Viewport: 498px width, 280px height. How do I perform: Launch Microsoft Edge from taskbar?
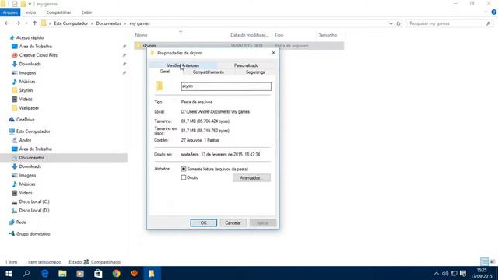pyautogui.click(x=45, y=273)
